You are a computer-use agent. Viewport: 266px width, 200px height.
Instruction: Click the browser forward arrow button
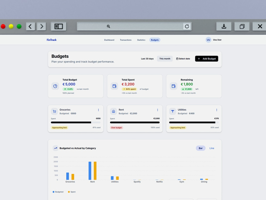point(41,26)
